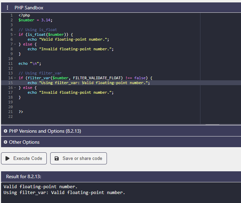Viewport: 241px width, 203px height.
Task: Click the '// Using is_float' comment
Action: click(38, 30)
